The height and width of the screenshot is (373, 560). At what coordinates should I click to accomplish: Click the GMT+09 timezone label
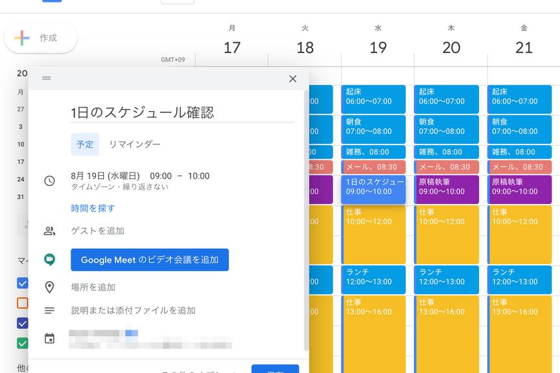173,60
